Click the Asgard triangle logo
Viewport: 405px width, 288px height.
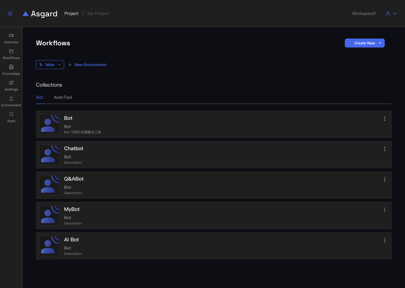26,13
